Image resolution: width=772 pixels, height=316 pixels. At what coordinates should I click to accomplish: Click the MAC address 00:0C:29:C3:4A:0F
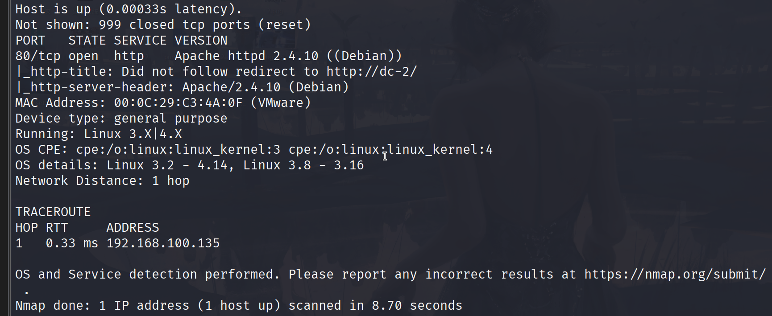178,103
